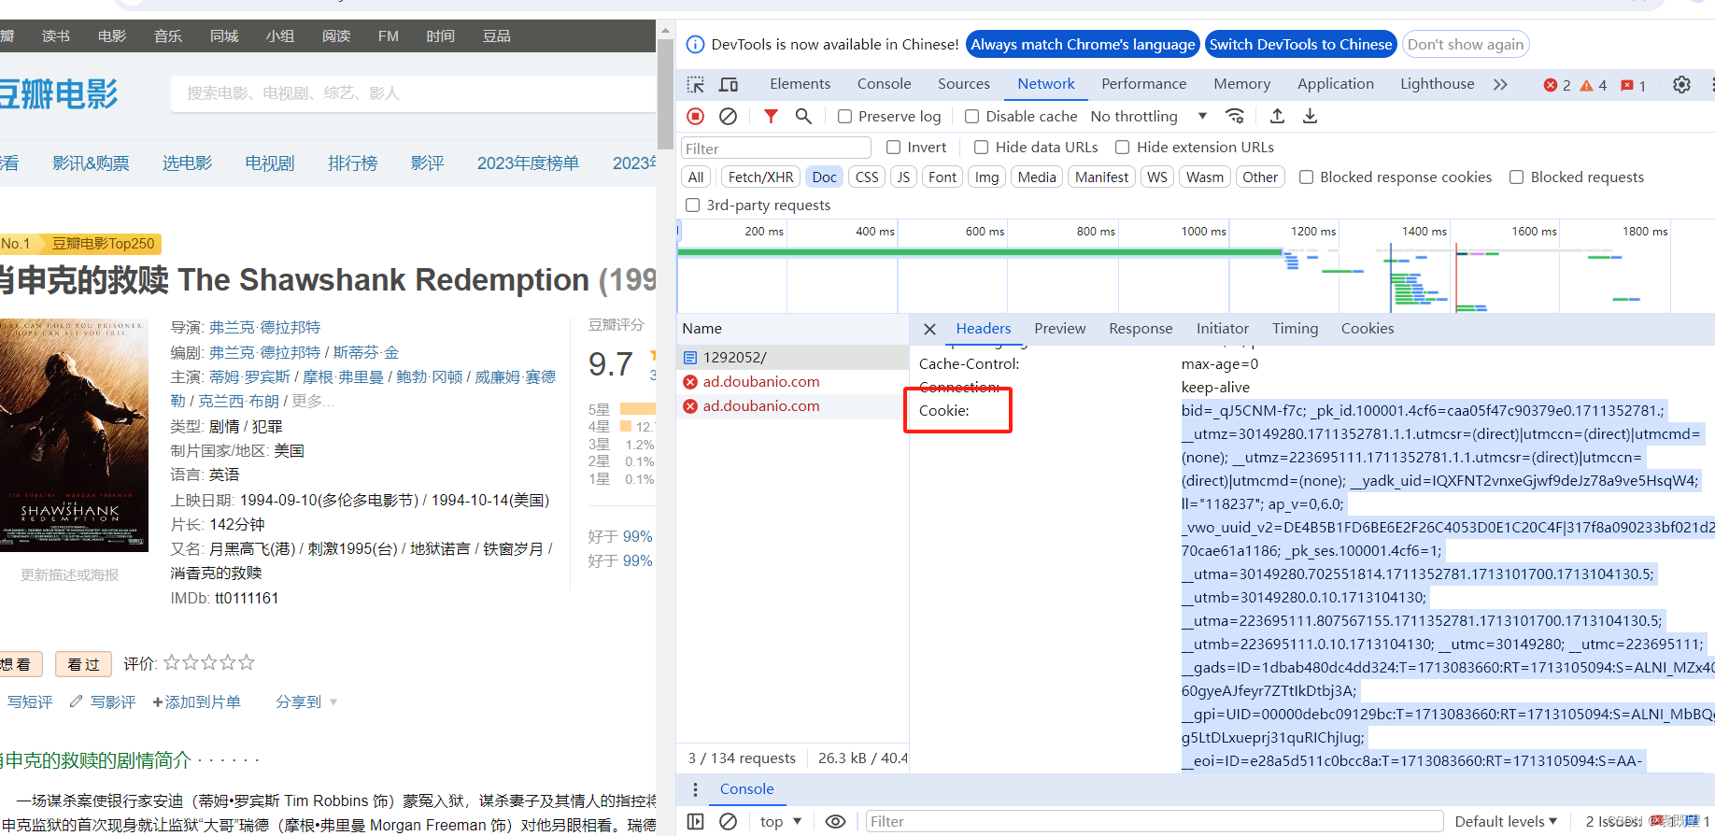
Task: Click the fifth rating star
Action: [x=247, y=662]
